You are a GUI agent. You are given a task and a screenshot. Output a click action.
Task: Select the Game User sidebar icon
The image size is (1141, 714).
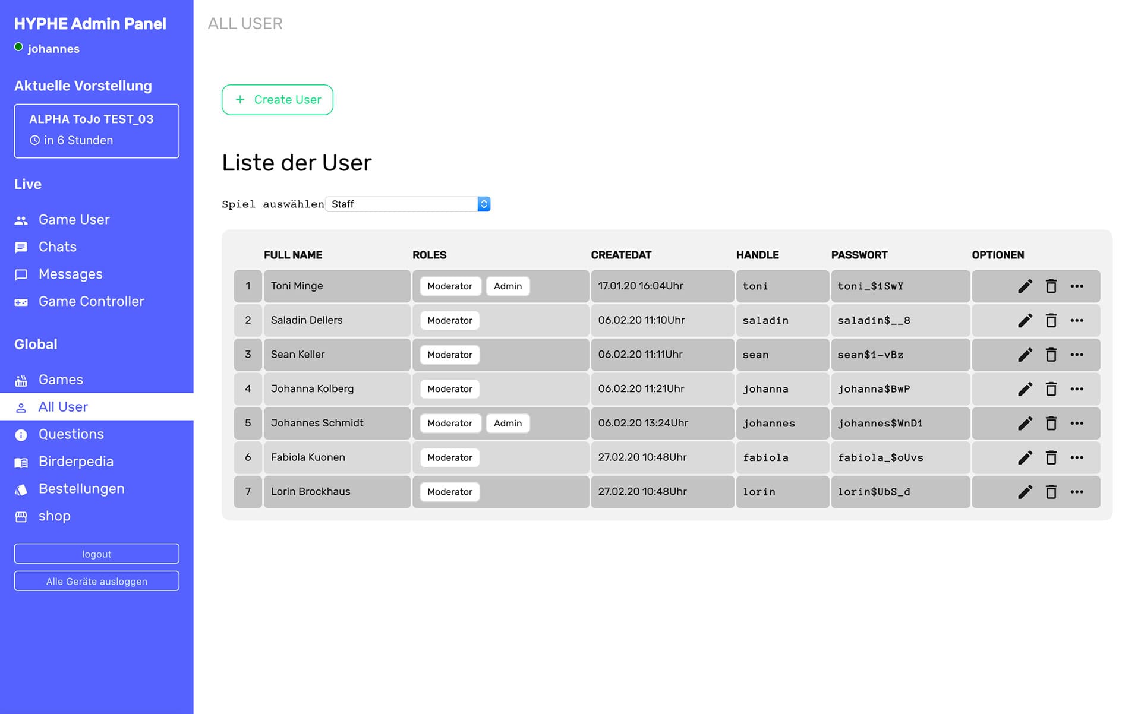pyautogui.click(x=21, y=219)
